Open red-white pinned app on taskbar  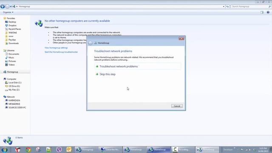18,150
